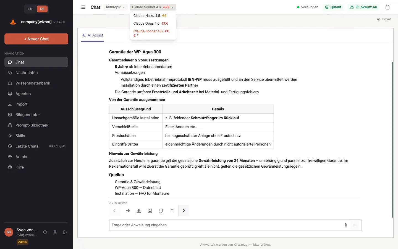Image resolution: width=398 pixels, height=249 pixels.
Task: Click the vertical scrollbar of the chat
Action: click(x=392, y=140)
